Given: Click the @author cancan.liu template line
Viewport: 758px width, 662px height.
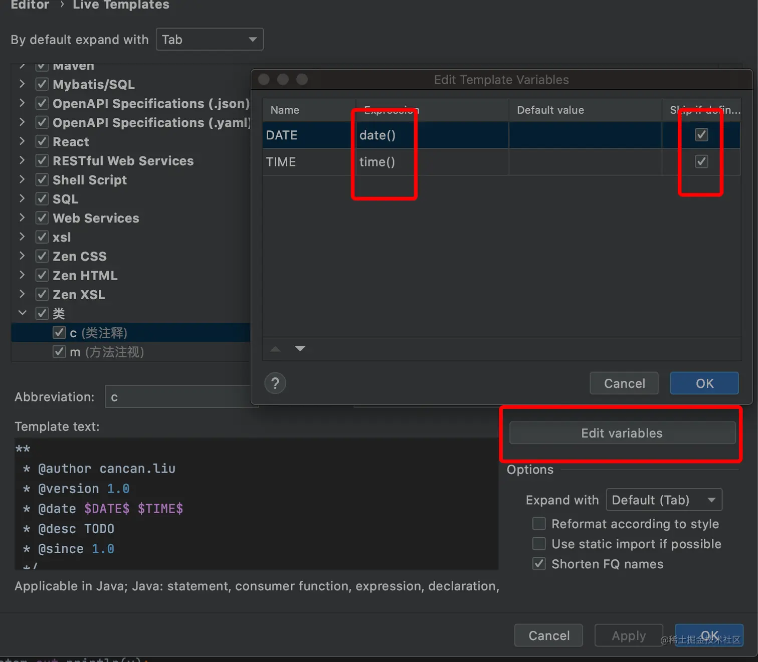Looking at the screenshot, I should coord(99,469).
